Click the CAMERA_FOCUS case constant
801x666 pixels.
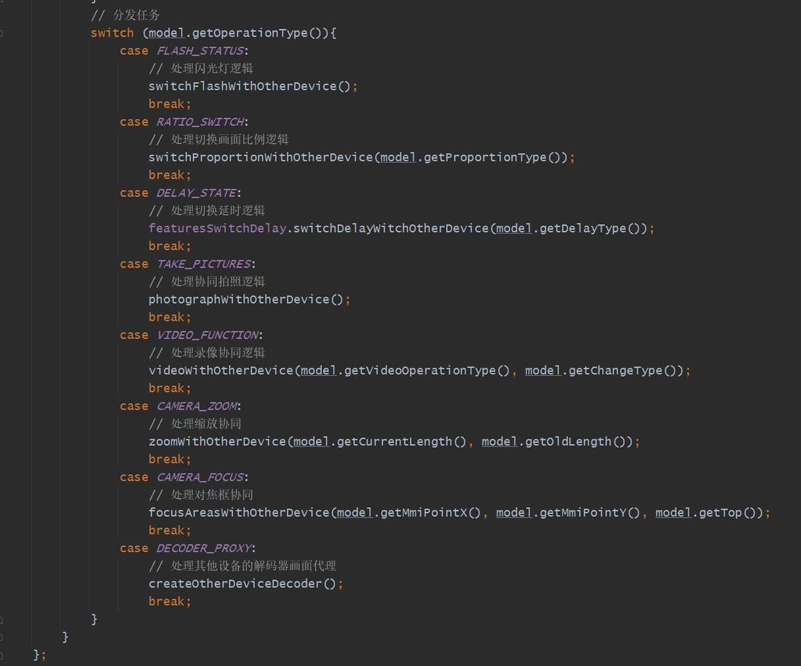pyautogui.click(x=200, y=477)
